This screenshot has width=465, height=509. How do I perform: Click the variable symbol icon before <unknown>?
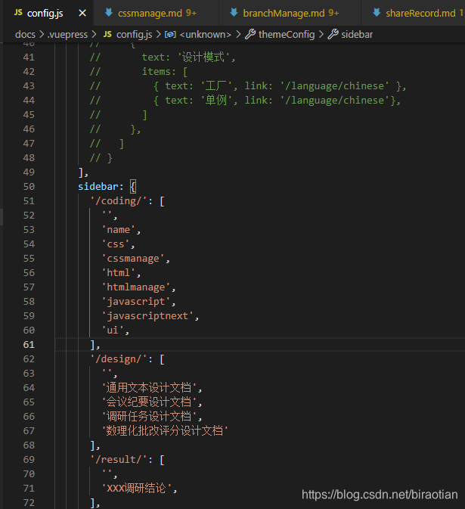tap(170, 34)
